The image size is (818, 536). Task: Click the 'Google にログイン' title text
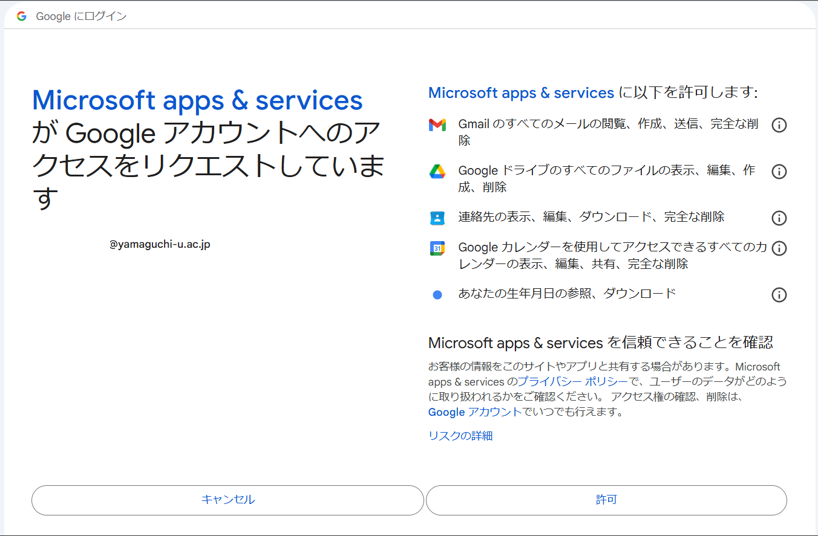click(82, 16)
